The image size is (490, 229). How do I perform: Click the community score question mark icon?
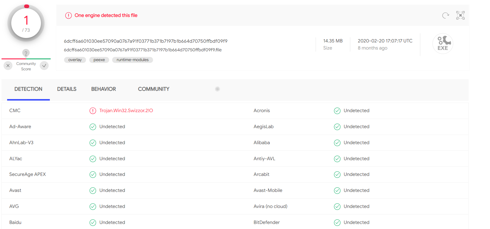[x=26, y=53]
